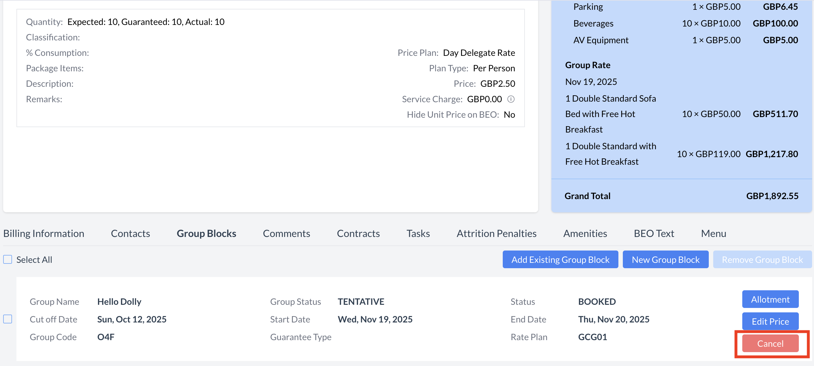Screen dimensions: 814x366
Task: Check the Select All checkbox
Action: tap(8, 259)
